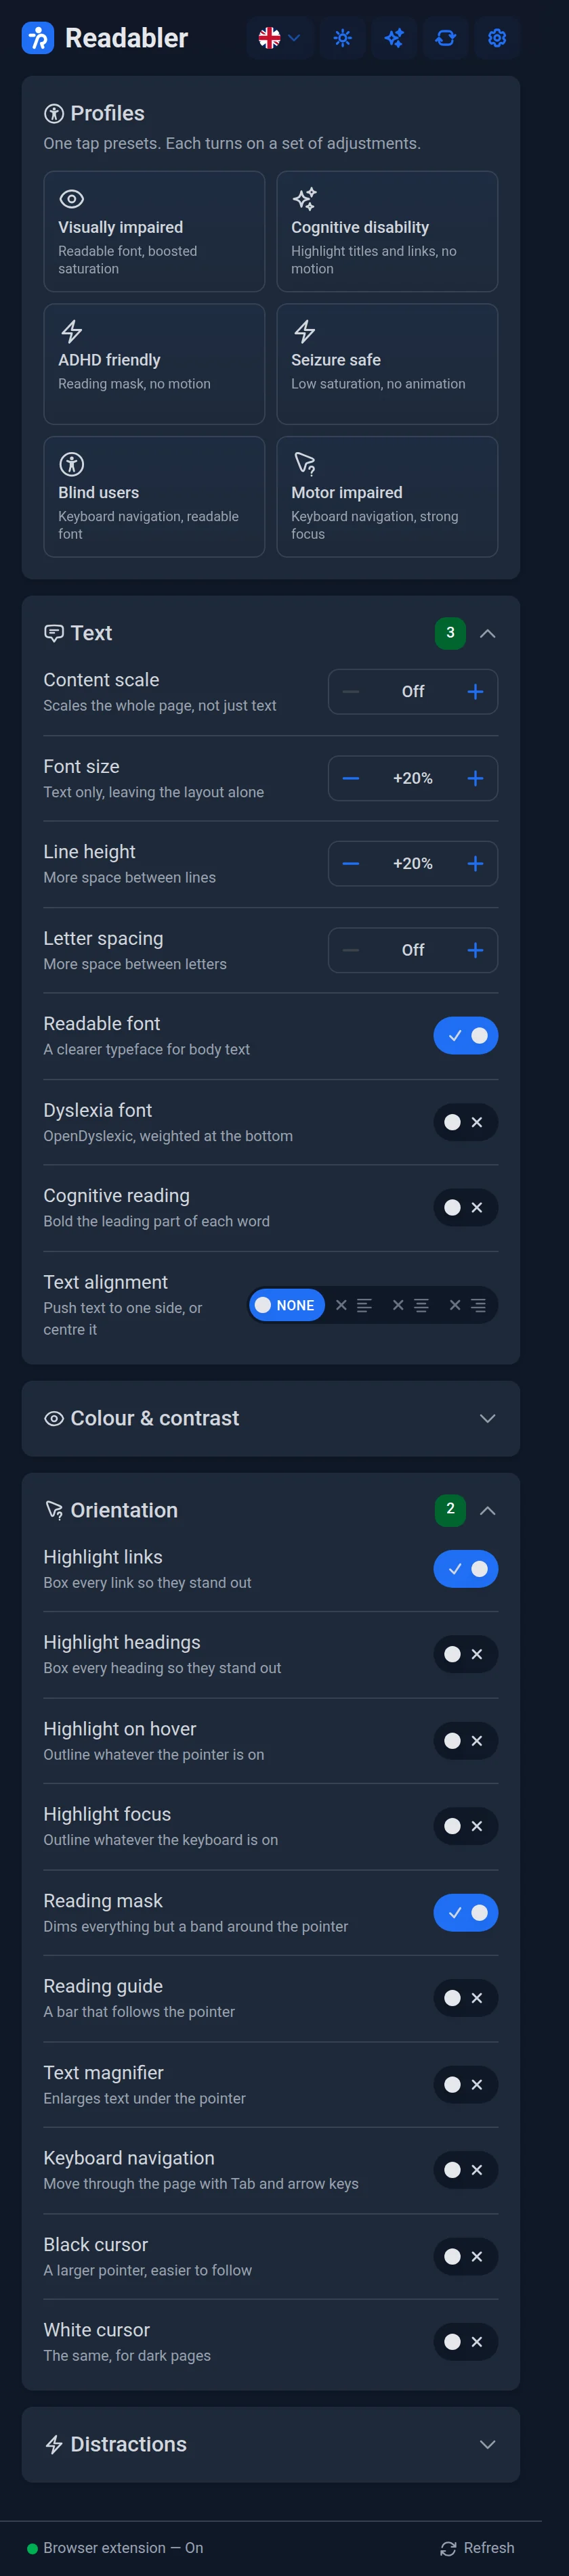Open the language flag dropdown
The image size is (569, 2576).
(x=279, y=38)
